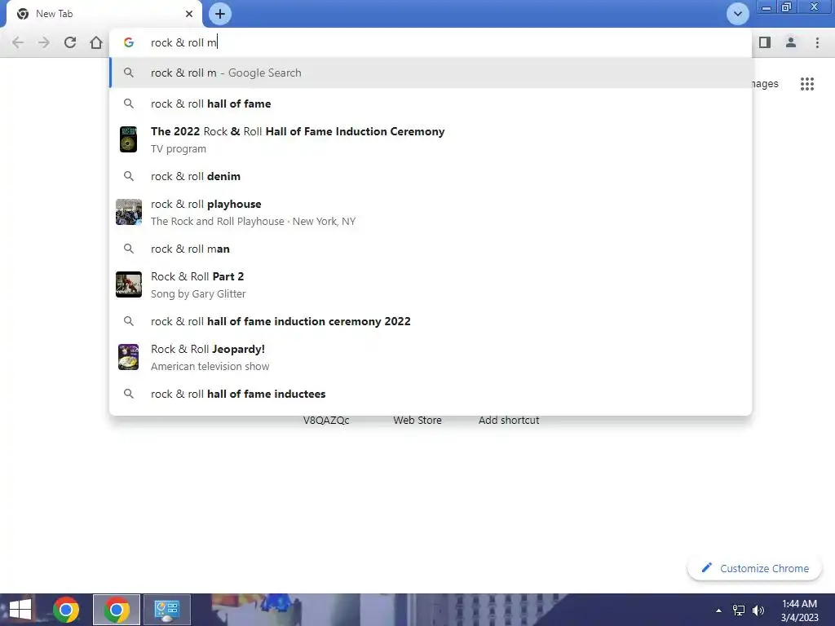Select 'rock & roll denim' suggestion

click(x=431, y=176)
